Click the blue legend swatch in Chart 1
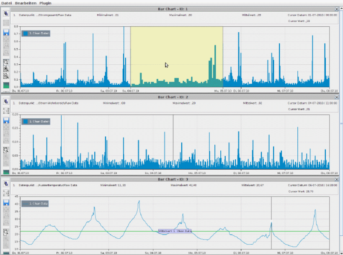The image size is (343, 255). [x=25, y=33]
